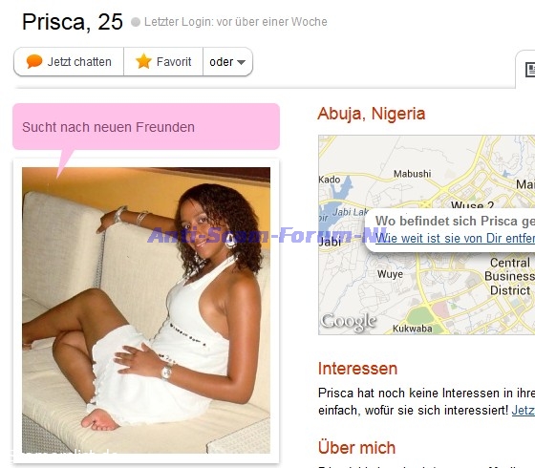The height and width of the screenshot is (468, 535).
Task: Open the oder menu button
Action: tap(227, 62)
